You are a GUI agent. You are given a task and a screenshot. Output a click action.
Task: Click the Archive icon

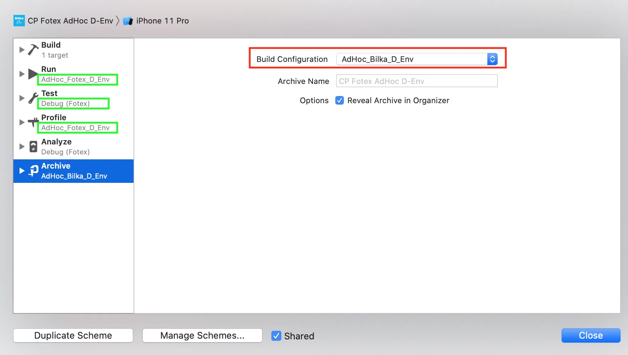(x=33, y=171)
